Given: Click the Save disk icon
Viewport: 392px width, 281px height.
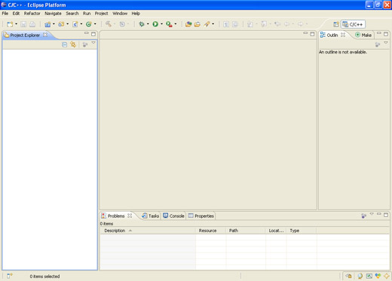Looking at the screenshot, I should click(x=23, y=24).
